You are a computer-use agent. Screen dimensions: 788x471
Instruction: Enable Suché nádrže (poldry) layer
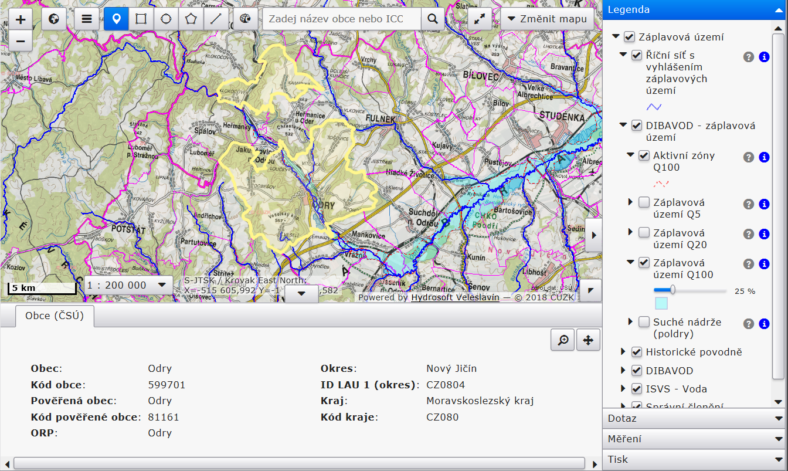[644, 322]
